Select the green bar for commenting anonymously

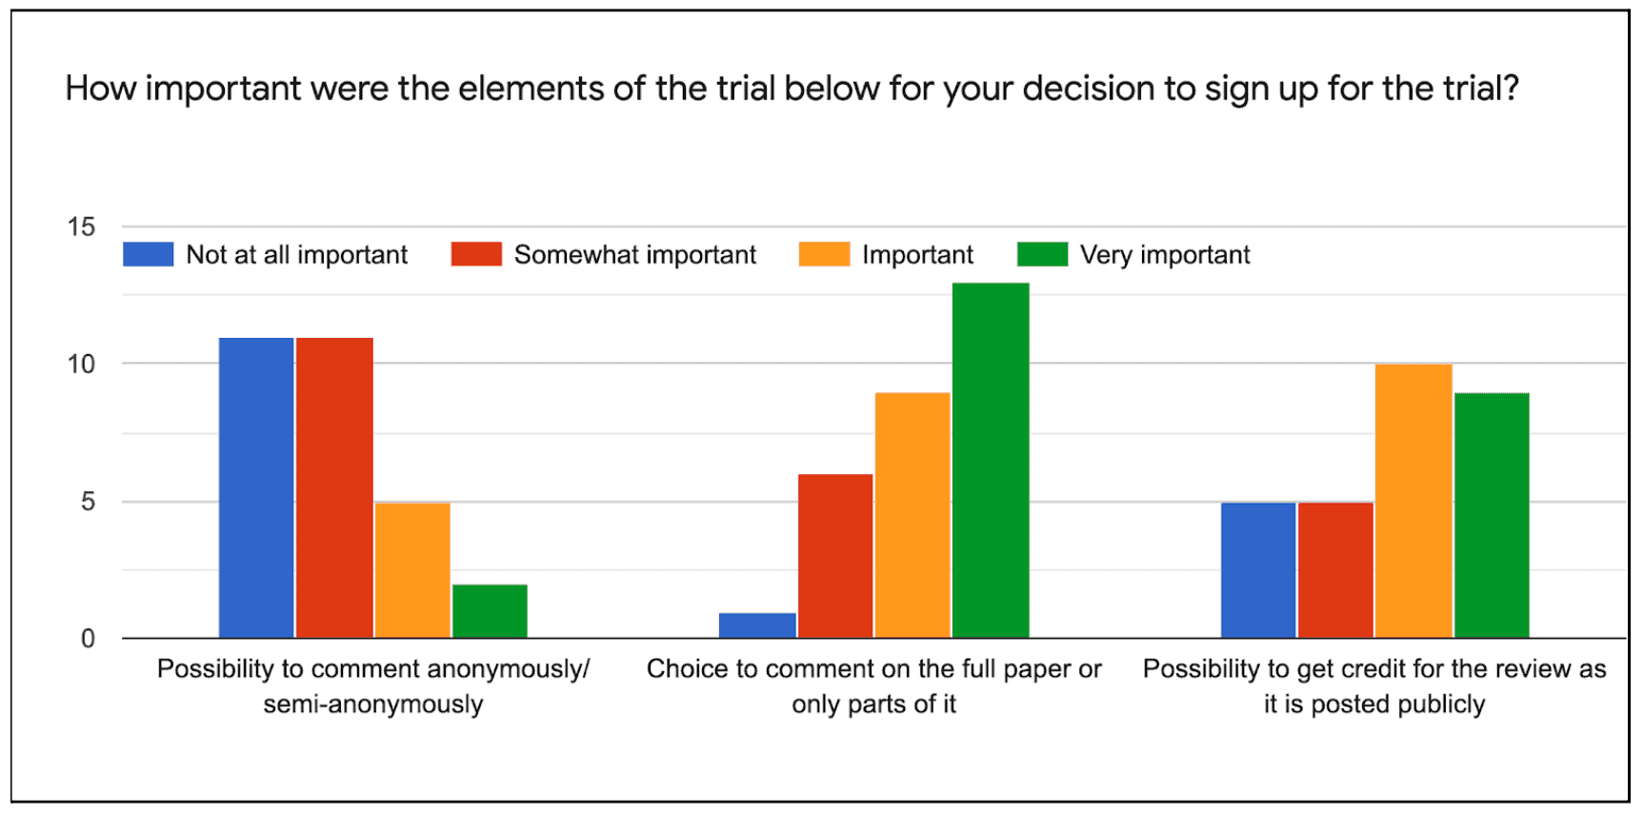(490, 611)
